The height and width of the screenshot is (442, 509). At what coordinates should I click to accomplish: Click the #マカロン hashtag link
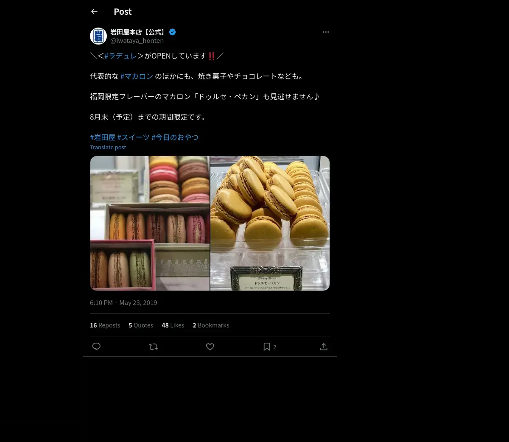pos(137,76)
